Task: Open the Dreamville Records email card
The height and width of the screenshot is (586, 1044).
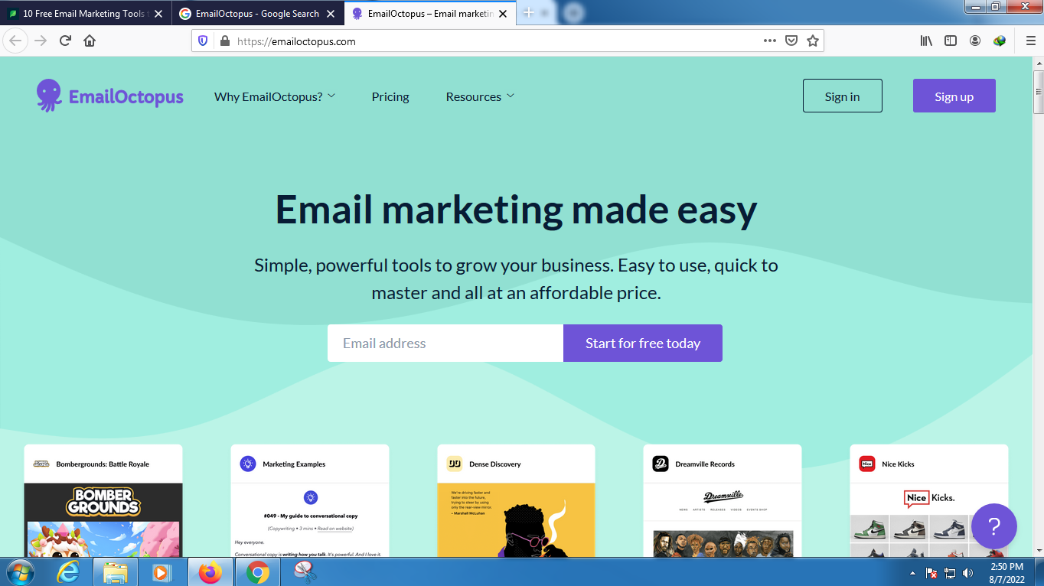Action: (x=723, y=500)
